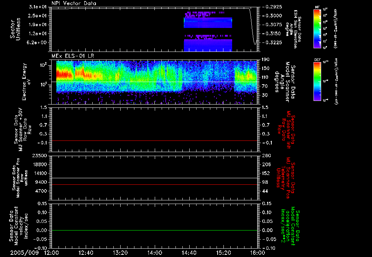Click the '-0.3000' elevation tick value

272,16
